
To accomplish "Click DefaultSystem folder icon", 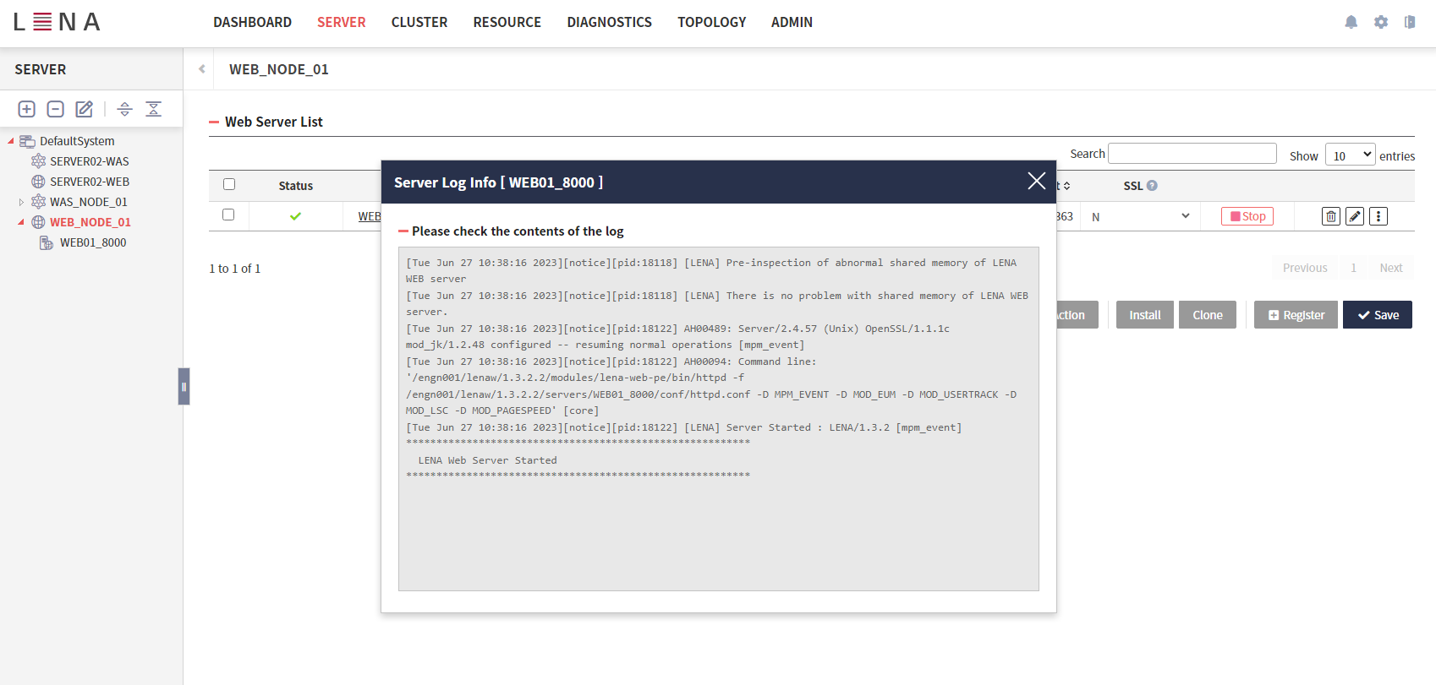I will [27, 141].
